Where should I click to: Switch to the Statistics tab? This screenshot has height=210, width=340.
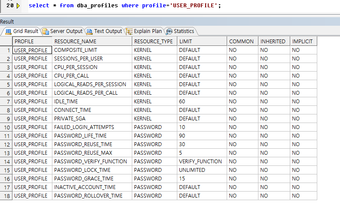180,31
